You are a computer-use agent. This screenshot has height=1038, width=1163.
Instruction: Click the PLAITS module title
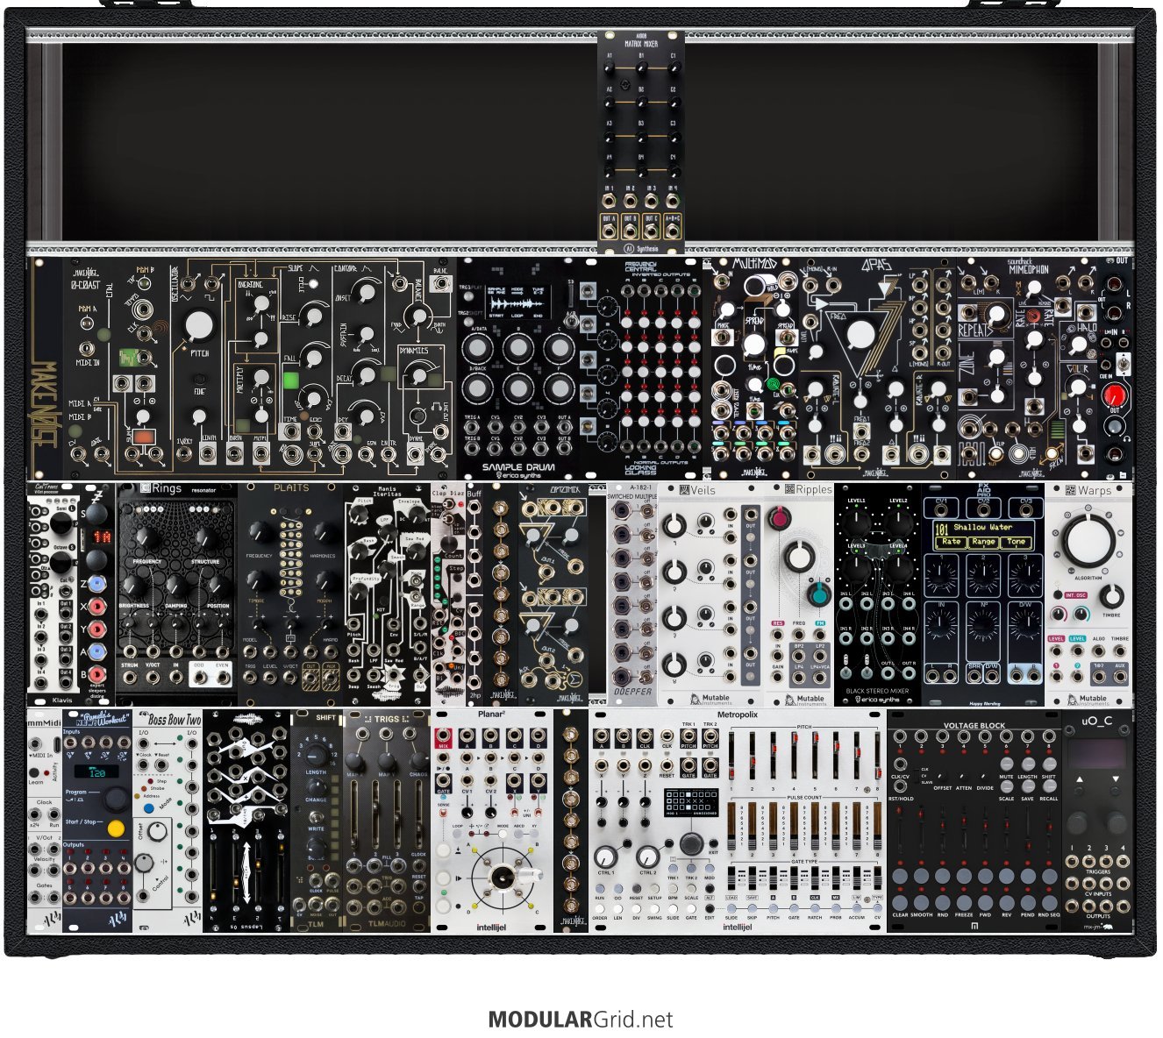[291, 487]
